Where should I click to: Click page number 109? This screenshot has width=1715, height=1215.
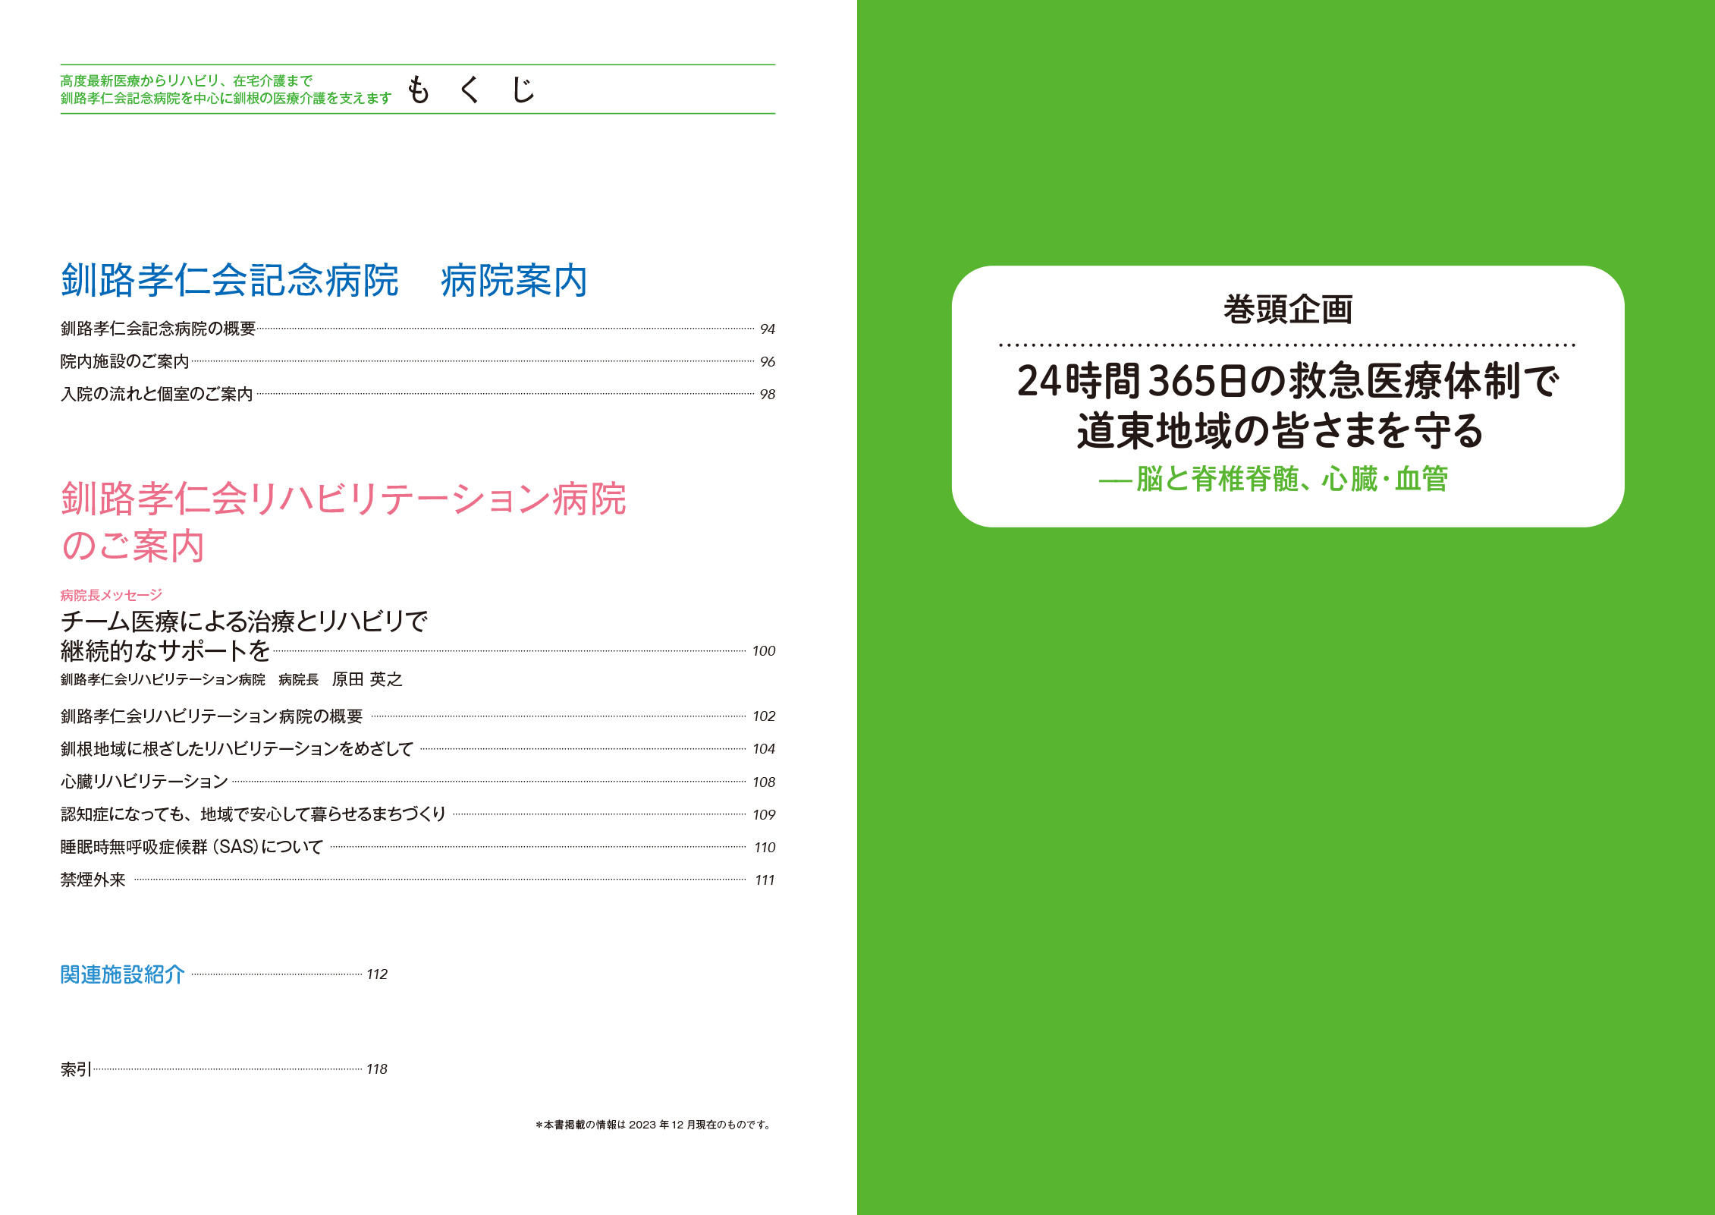pos(764,815)
